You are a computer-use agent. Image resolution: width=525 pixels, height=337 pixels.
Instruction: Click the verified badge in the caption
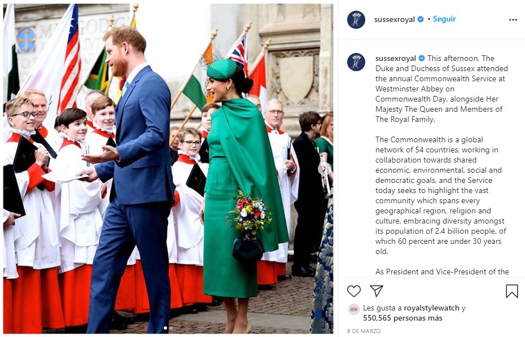click(422, 58)
